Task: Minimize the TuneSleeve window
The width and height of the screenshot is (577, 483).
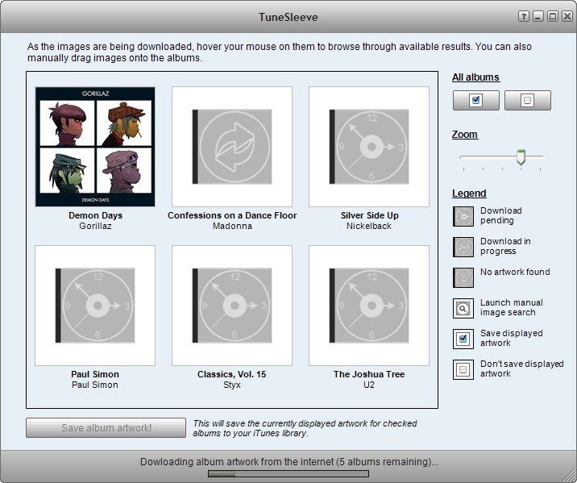Action: coord(538,16)
